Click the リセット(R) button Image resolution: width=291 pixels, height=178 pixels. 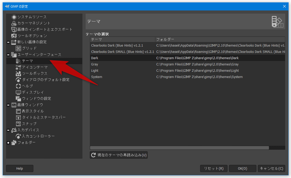(x=214, y=168)
